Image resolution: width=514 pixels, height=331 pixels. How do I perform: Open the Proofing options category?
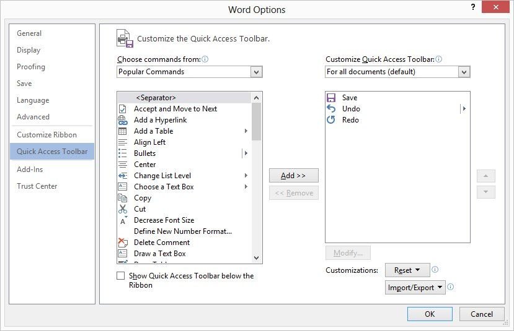31,67
